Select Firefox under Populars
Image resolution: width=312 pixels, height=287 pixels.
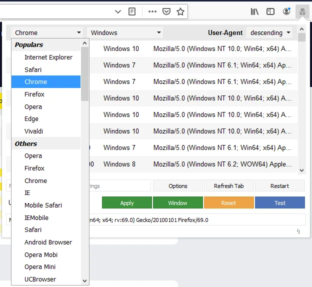[x=46, y=94]
